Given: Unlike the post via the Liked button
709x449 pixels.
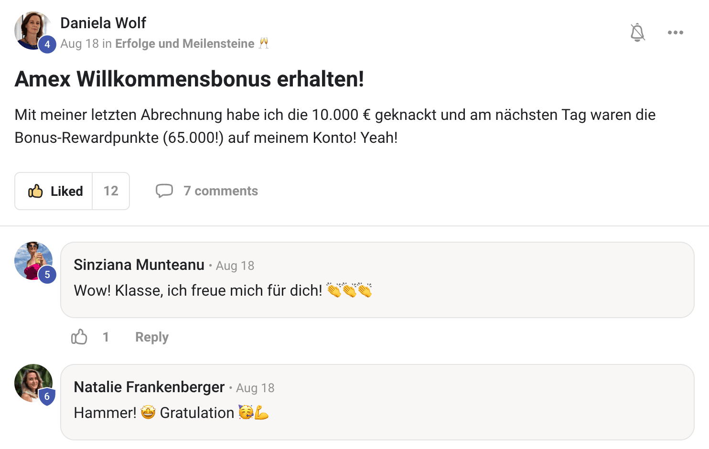Looking at the screenshot, I should (x=54, y=191).
